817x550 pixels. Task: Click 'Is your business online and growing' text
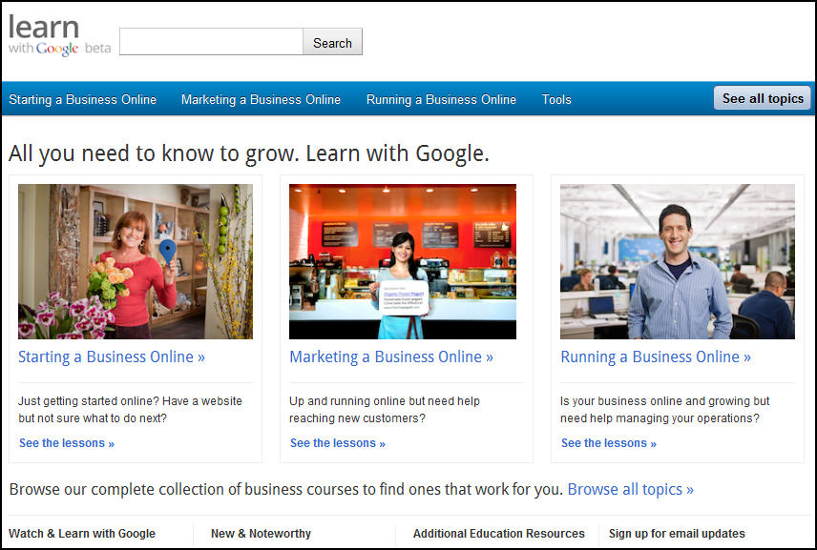click(665, 410)
